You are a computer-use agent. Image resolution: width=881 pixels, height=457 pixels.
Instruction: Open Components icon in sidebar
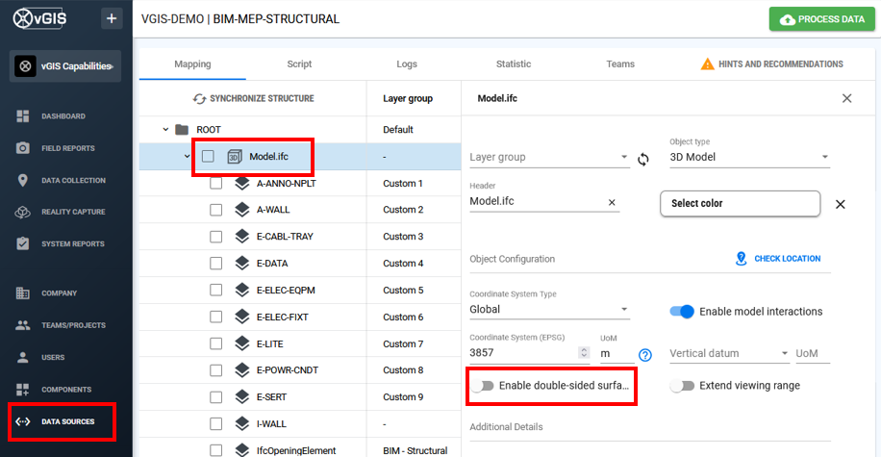(x=22, y=390)
